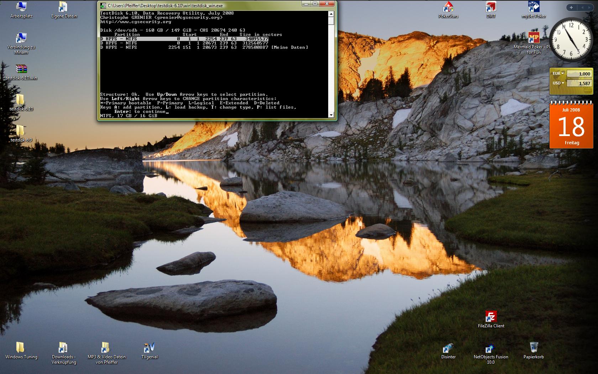The height and width of the screenshot is (374, 598).
Task: Select the Windows Tuning folder
Action: point(21,350)
